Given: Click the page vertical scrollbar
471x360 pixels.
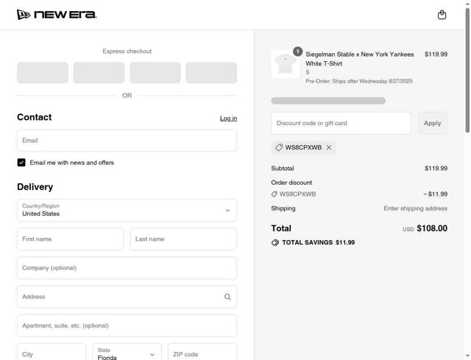Looking at the screenshot, I should 467,71.
